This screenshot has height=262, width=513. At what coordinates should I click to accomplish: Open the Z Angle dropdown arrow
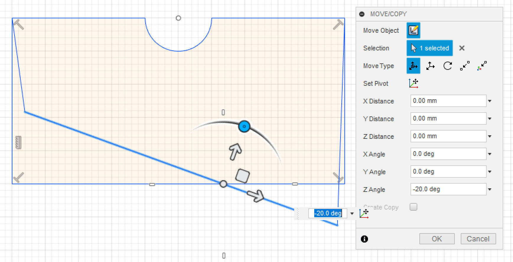tap(490, 190)
